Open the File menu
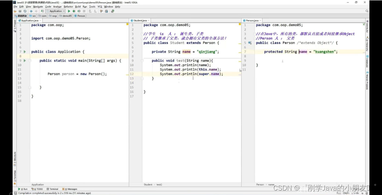Screen dimensions: 382x195 pyautogui.click(x=15, y=7)
